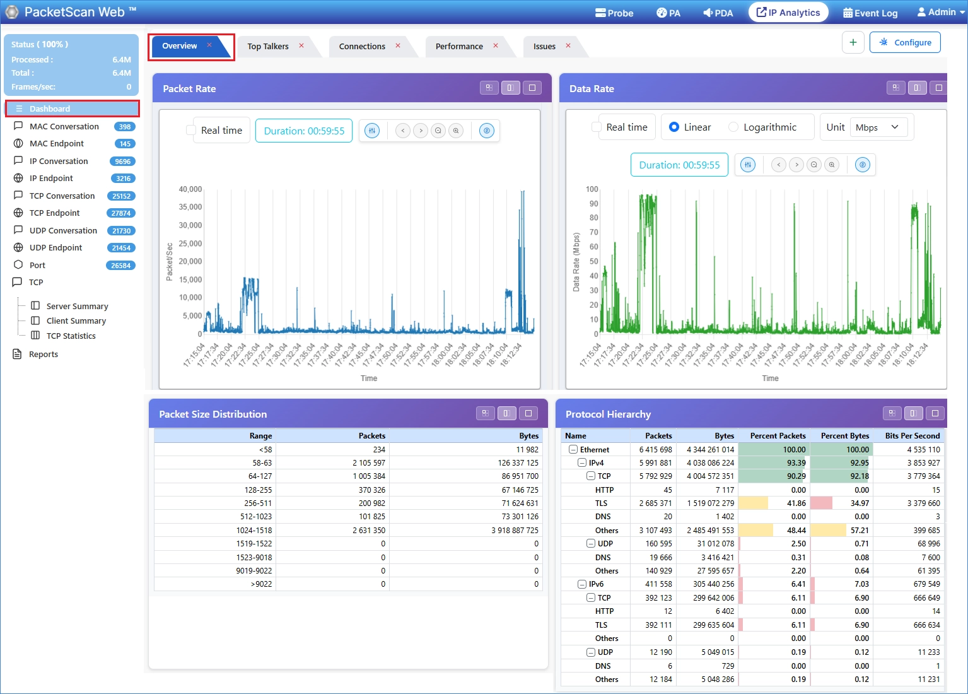Zoom in on Packet Rate chart

[456, 131]
